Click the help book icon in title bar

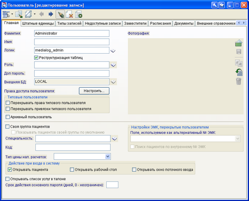point(222,5)
